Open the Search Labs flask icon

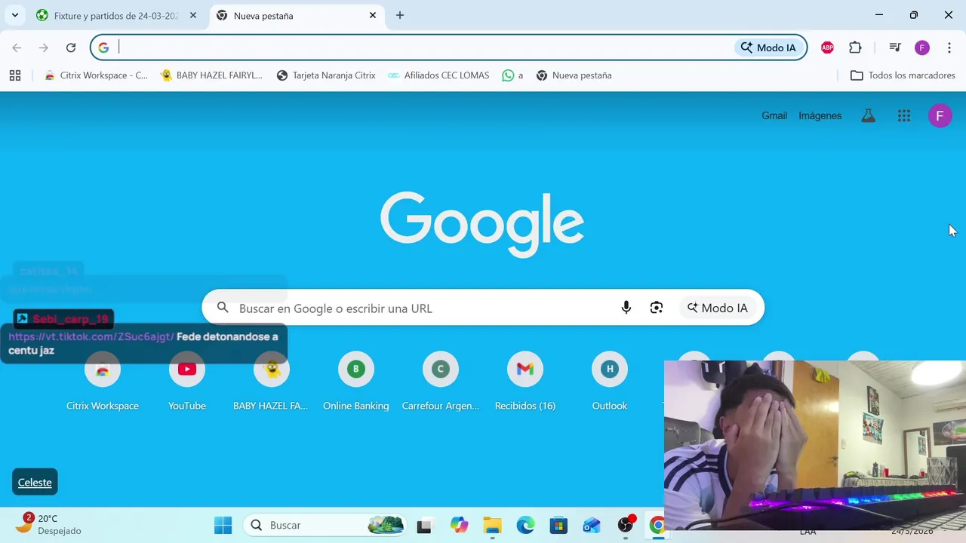(869, 115)
